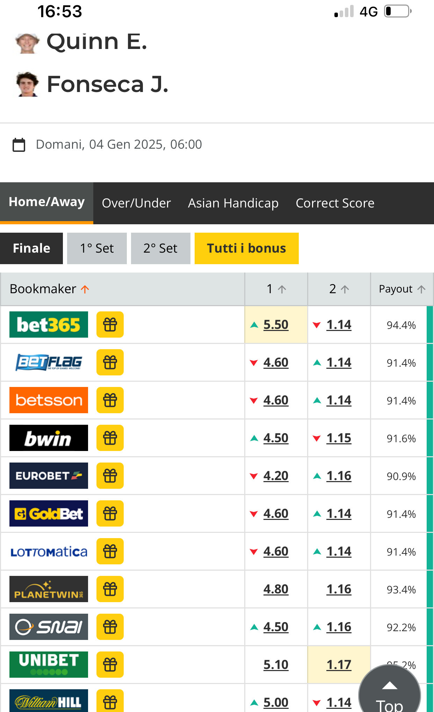The image size is (434, 712).
Task: Sort table by Bookmaker column arrow
Action: (85, 289)
